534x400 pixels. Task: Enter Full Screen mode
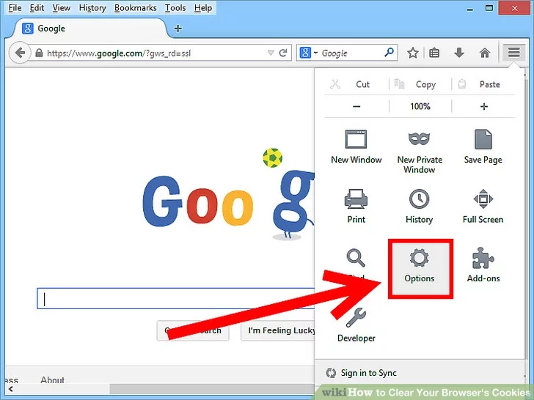[483, 206]
